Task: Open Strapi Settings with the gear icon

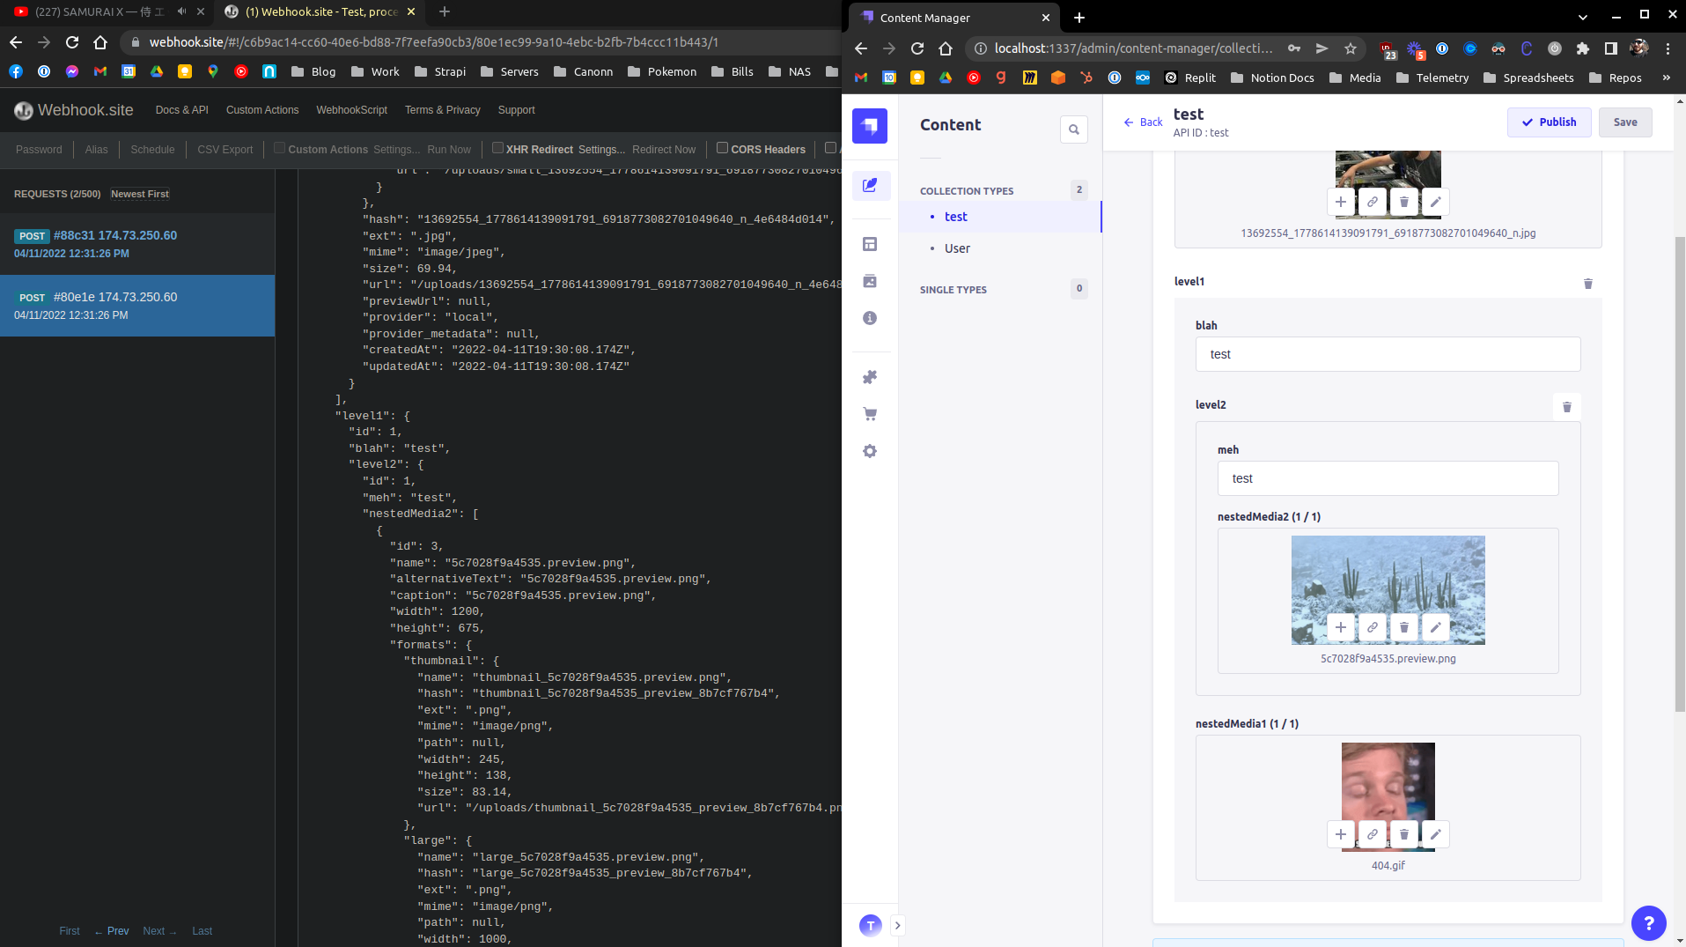Action: pyautogui.click(x=871, y=450)
